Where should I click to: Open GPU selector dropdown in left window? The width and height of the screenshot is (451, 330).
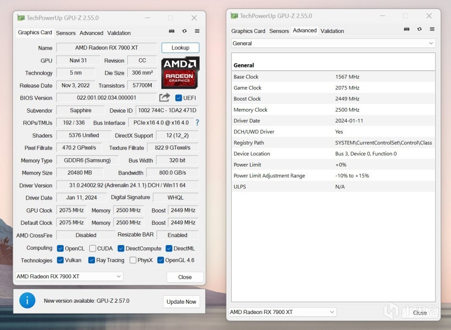pyautogui.click(x=70, y=276)
